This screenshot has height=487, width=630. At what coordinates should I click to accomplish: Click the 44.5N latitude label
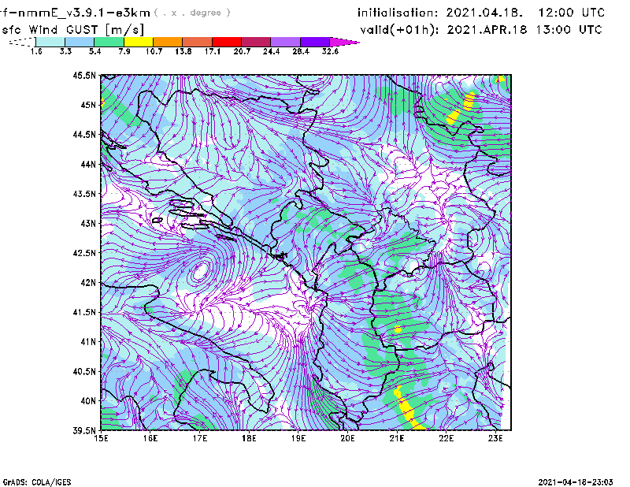click(x=84, y=134)
